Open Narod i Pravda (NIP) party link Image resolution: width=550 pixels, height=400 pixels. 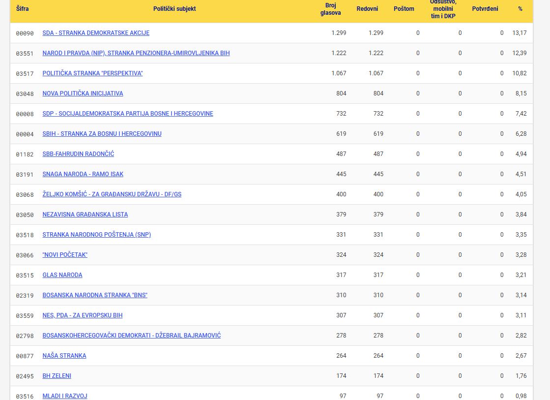[x=136, y=53]
